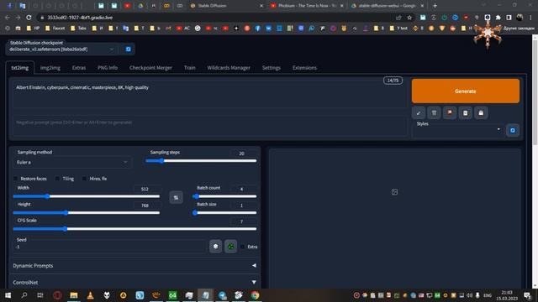Expand the ControlNet section
The width and height of the screenshot is (538, 302).
coord(134,282)
